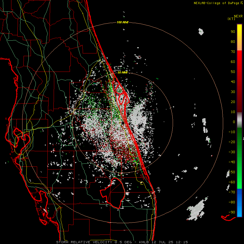Click the NEXR label above the color scale

(x=238, y=16)
